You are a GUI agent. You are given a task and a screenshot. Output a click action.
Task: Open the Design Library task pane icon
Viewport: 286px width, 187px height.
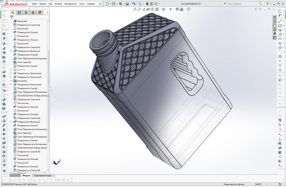(x=275, y=21)
